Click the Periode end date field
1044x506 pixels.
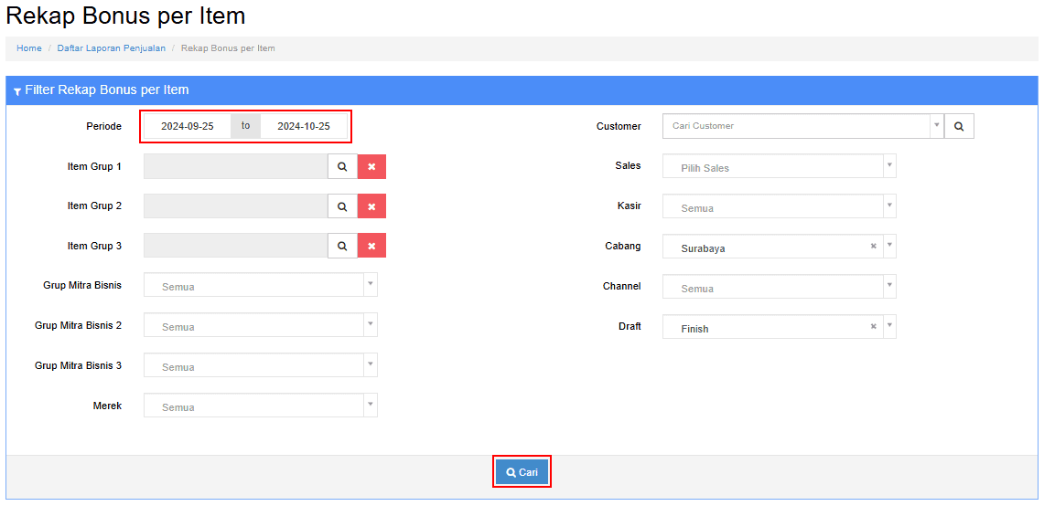(304, 126)
